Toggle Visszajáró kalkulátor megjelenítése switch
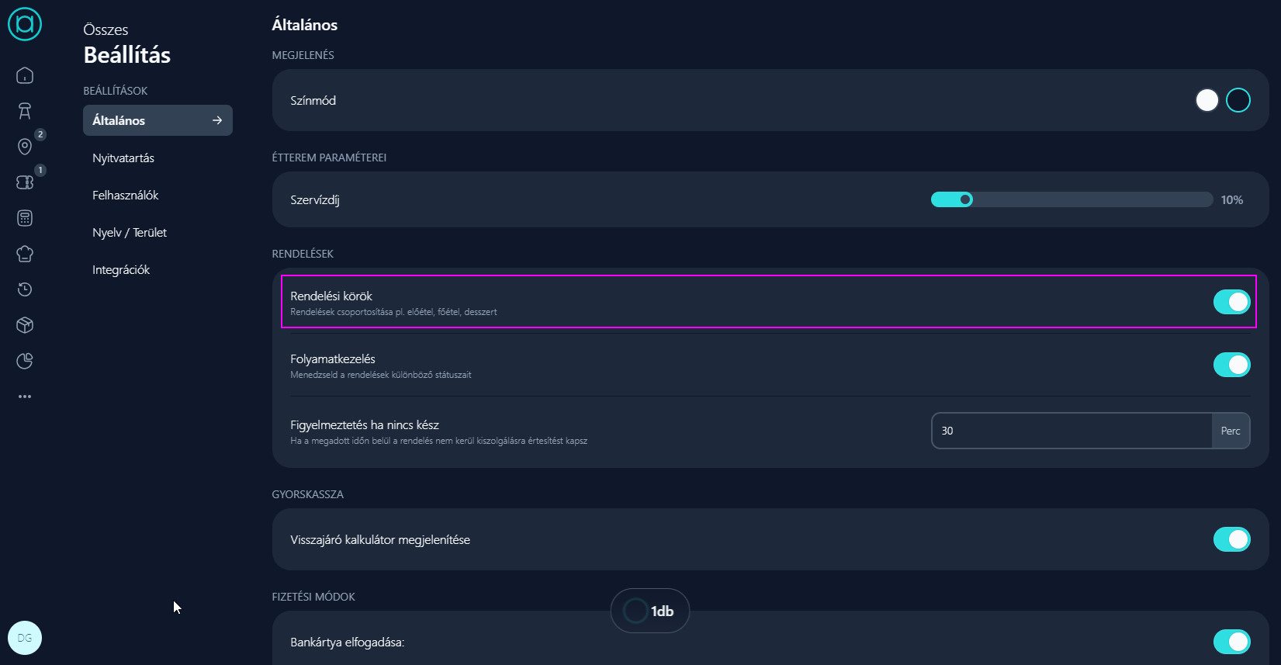This screenshot has width=1281, height=665. tap(1231, 539)
